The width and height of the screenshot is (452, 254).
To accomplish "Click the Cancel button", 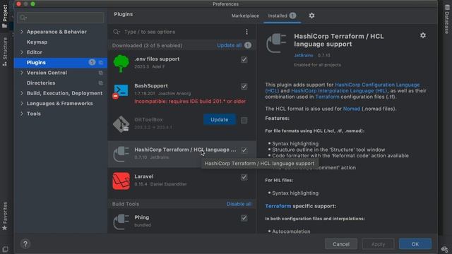I will click(x=341, y=244).
